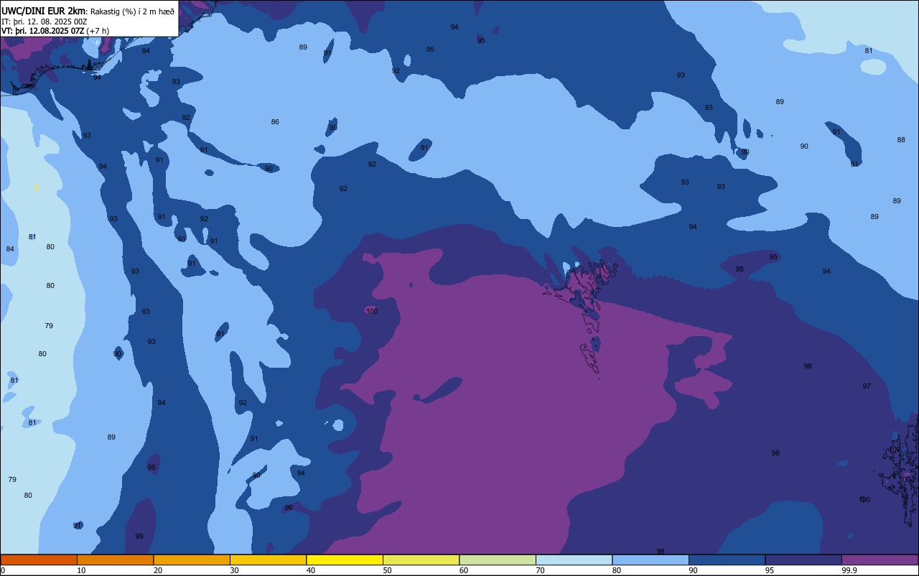Viewport: 919px width, 576px height.
Task: Click the dark indigo 95–99.9 legend swatch
Action: 803,559
